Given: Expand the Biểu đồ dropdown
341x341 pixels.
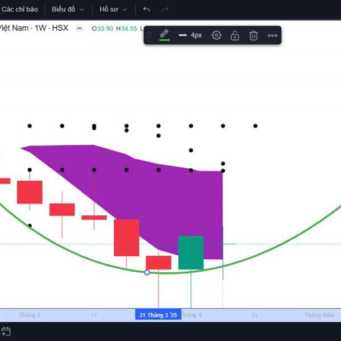Looking at the screenshot, I should point(68,9).
